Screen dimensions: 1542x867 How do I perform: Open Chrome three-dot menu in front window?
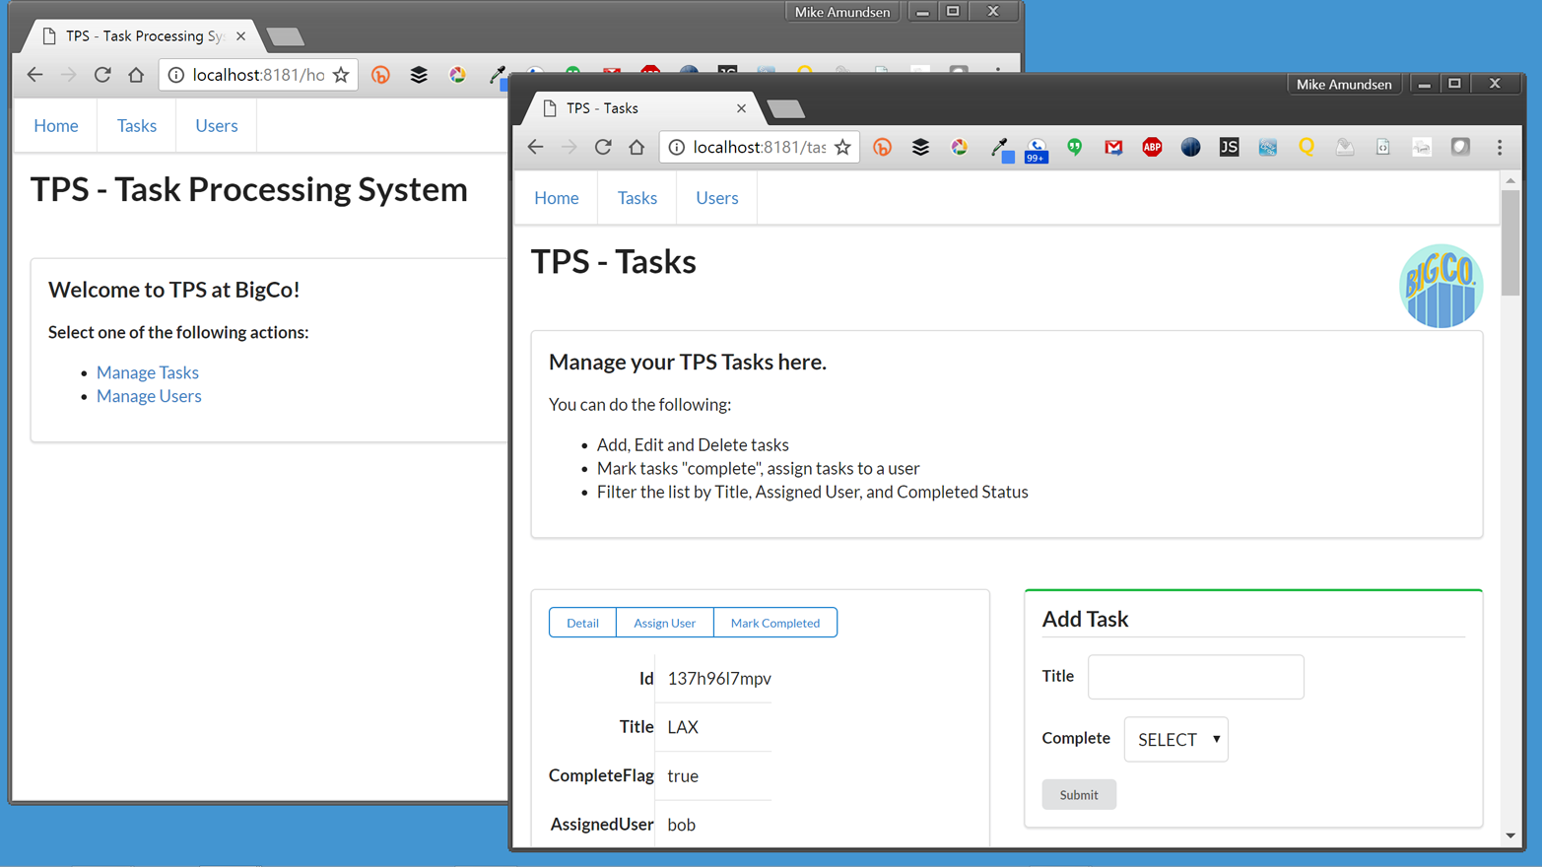(1500, 147)
